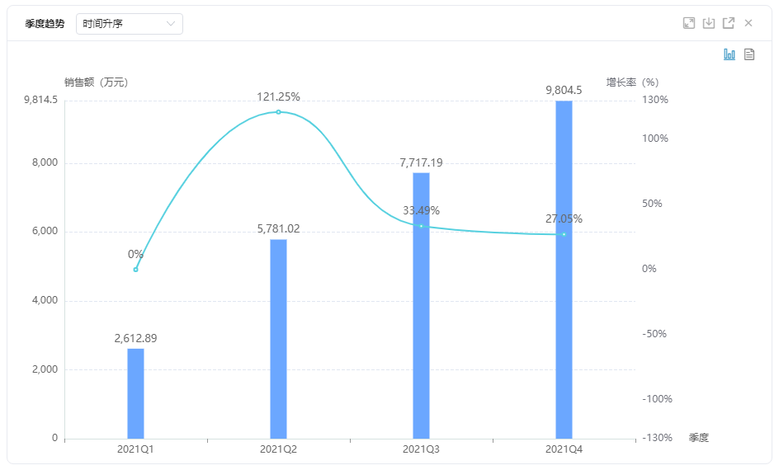779x470 pixels.
Task: Click the 0% growth line marker
Action: pyautogui.click(x=135, y=270)
